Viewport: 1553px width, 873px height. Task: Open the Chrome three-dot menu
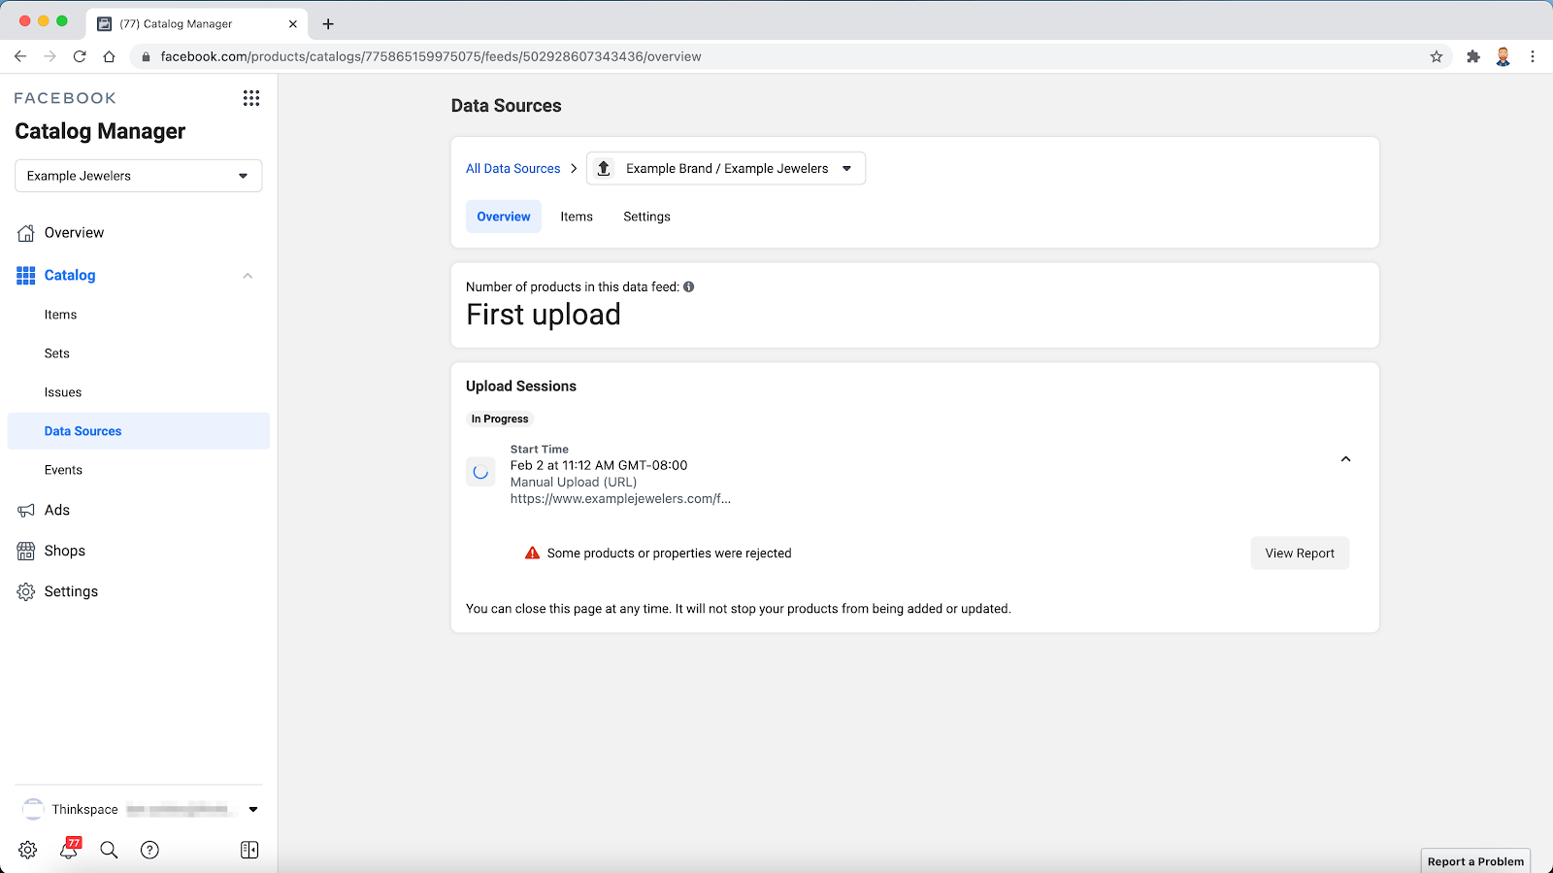click(x=1533, y=56)
